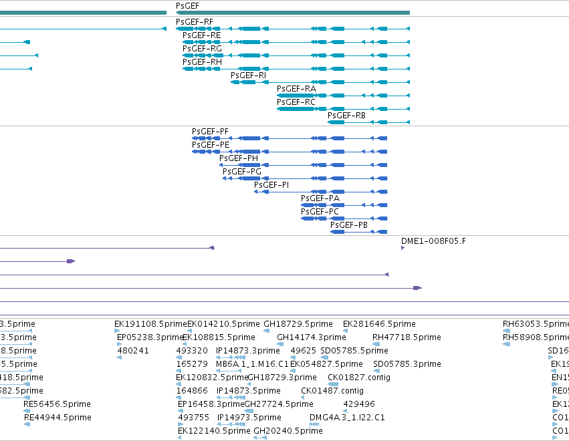This screenshot has height=441, width=569.
Task: Click the EK054827.5prime label
Action: (x=326, y=364)
